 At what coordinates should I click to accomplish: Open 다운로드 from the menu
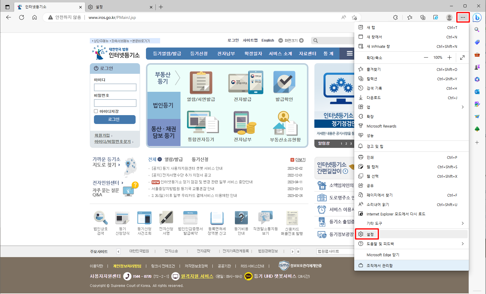pyautogui.click(x=411, y=98)
